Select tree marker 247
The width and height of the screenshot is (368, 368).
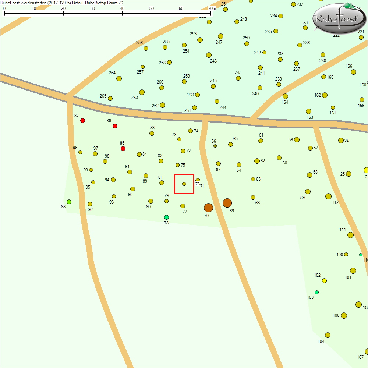(220, 36)
